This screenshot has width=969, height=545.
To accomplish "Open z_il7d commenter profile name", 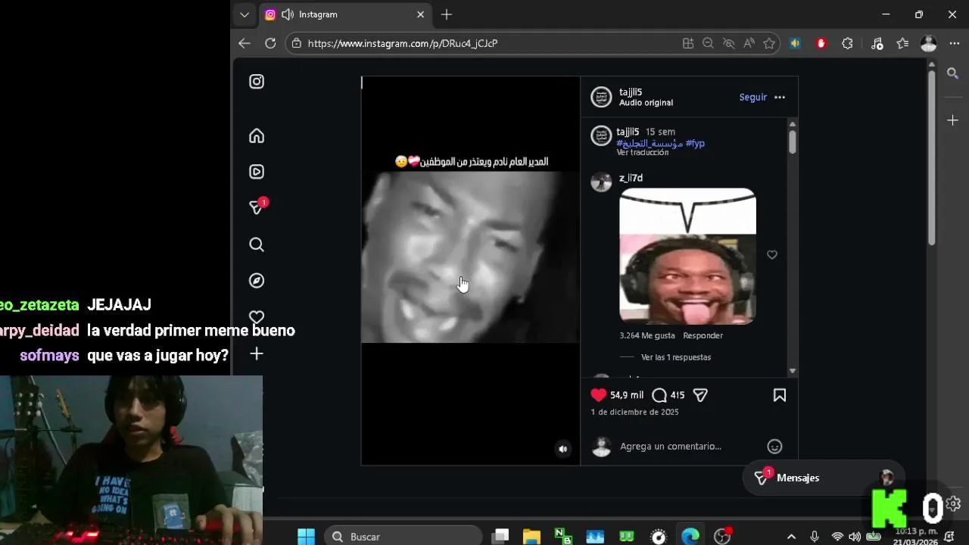I will click(x=631, y=178).
